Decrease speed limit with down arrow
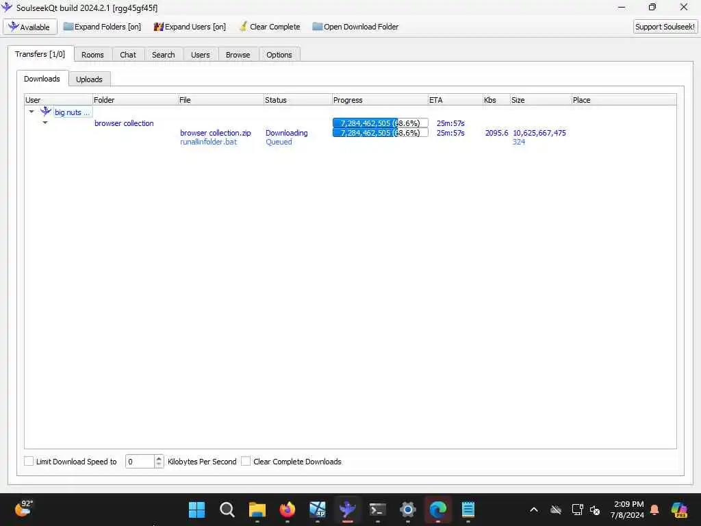The image size is (701, 526). coord(159,465)
